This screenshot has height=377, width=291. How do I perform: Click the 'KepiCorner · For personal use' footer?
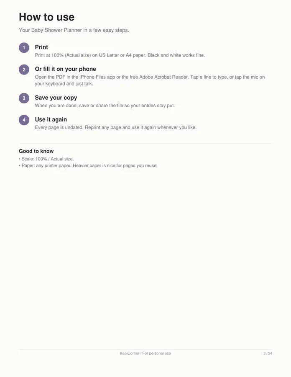click(x=145, y=353)
